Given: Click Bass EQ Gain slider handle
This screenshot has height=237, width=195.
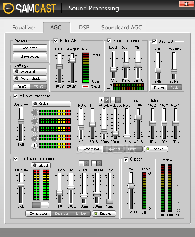Looking at the screenshot, I should (158, 70).
